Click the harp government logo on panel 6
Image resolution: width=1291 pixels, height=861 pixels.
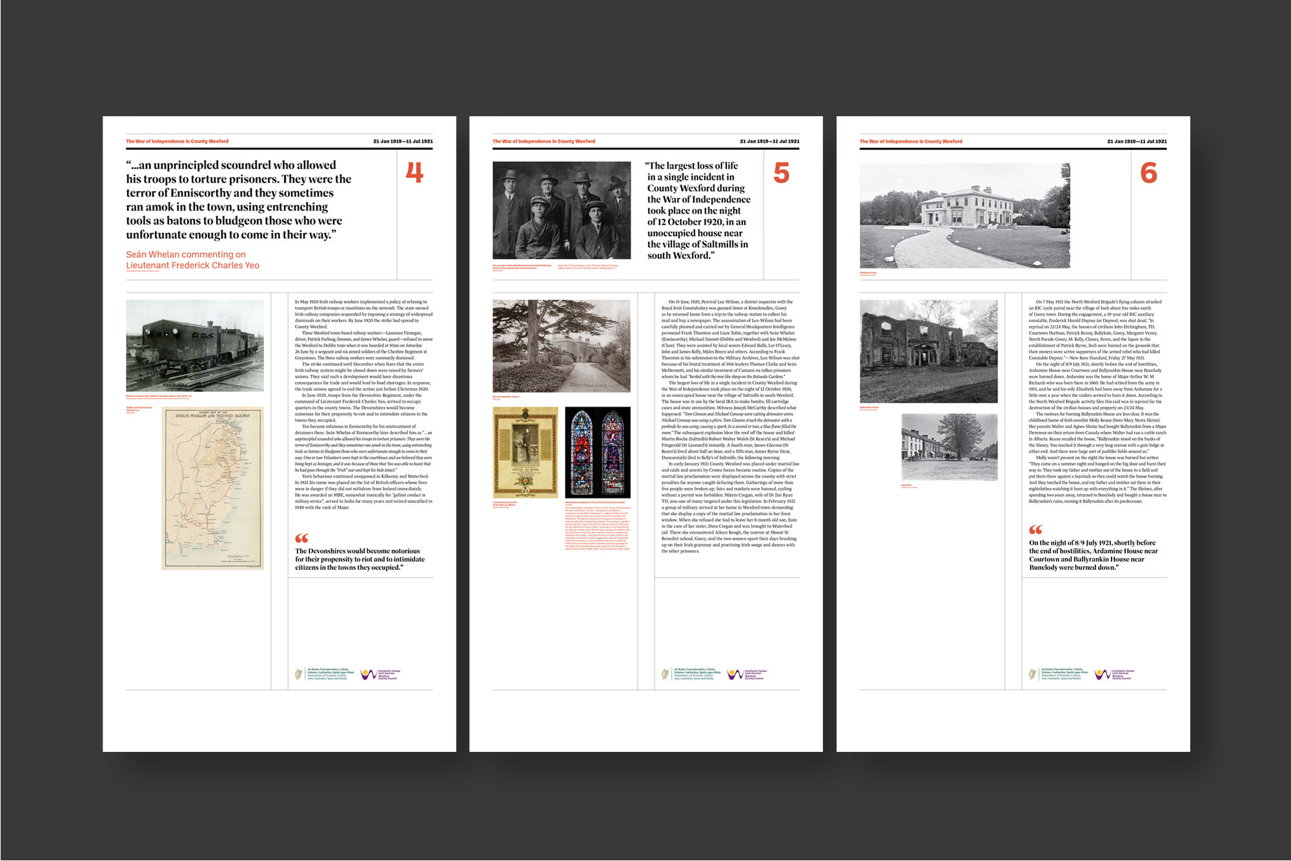coord(1033,674)
